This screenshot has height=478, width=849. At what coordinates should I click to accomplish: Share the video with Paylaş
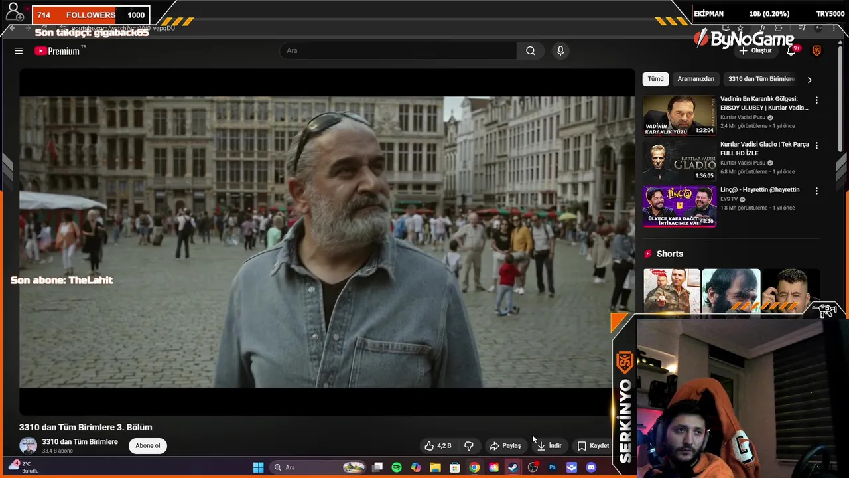[x=505, y=446]
